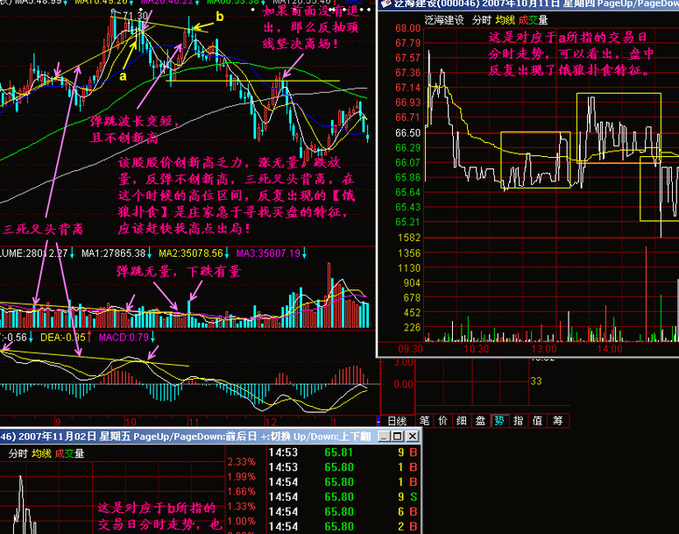Select the highlighted 势 tab
Image resolution: width=679 pixels, height=534 pixels.
[x=499, y=421]
